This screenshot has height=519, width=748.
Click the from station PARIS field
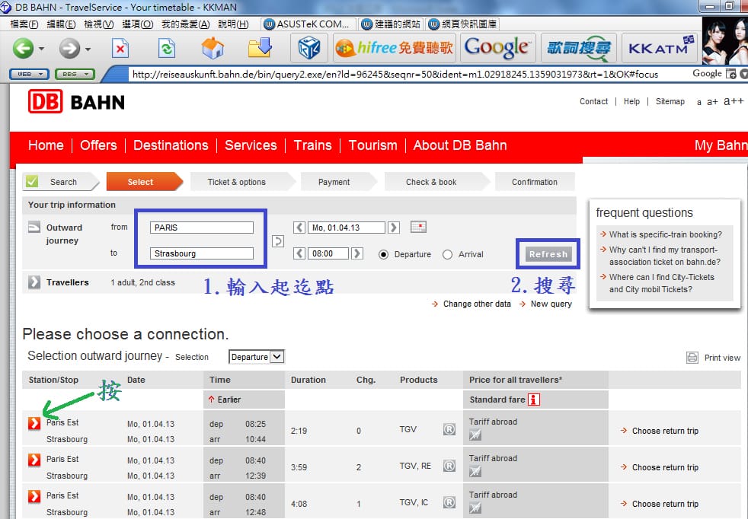click(x=202, y=228)
